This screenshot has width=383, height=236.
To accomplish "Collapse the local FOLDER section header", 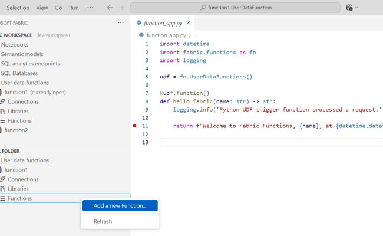I will tap(11, 151).
